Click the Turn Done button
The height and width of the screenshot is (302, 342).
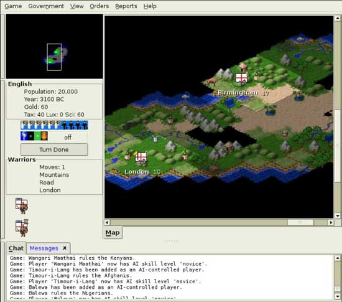(x=54, y=149)
